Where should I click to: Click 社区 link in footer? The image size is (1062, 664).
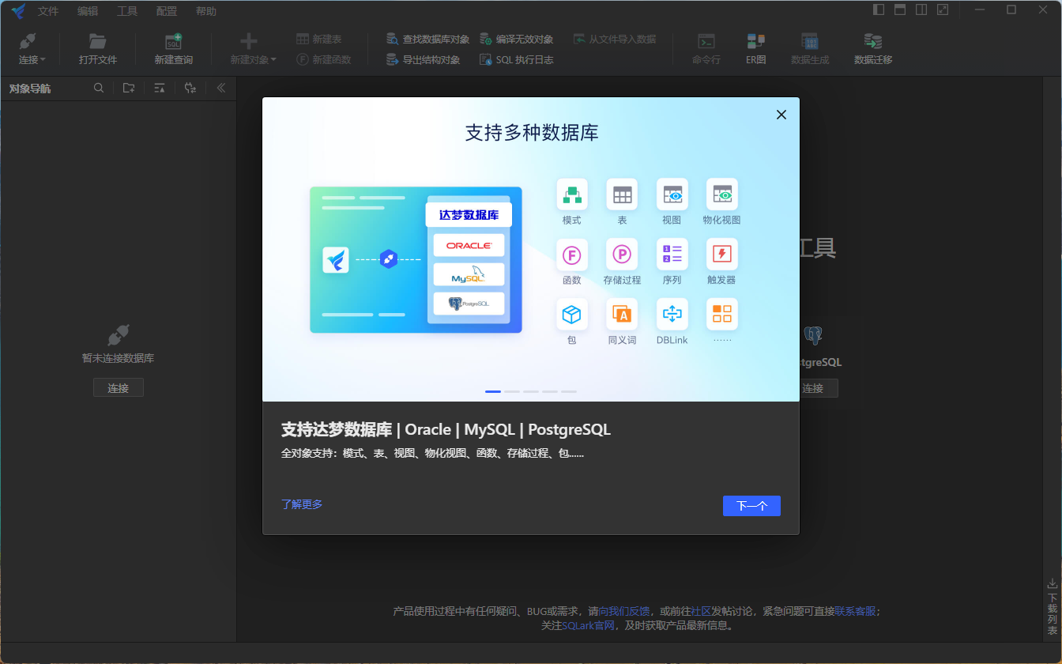(x=701, y=611)
